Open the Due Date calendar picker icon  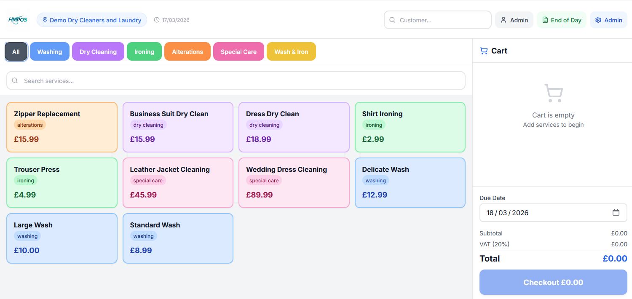click(x=616, y=212)
